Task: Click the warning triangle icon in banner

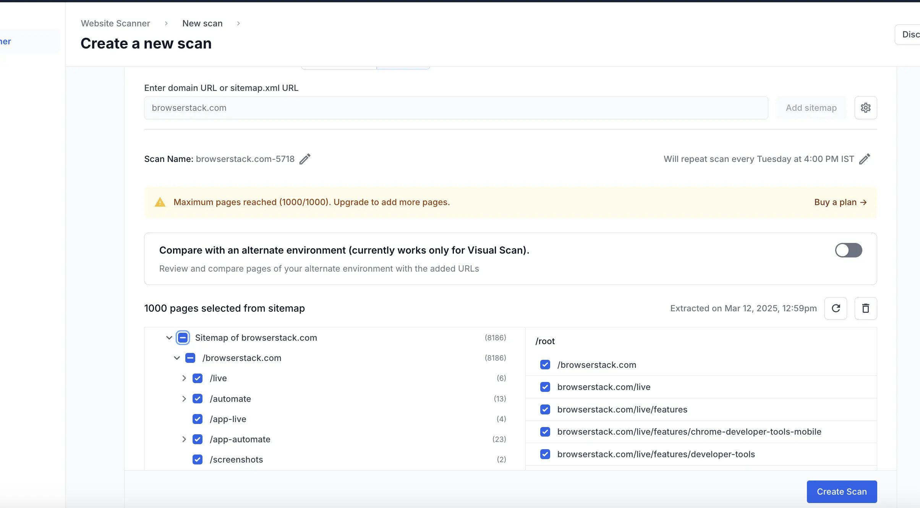Action: (160, 202)
